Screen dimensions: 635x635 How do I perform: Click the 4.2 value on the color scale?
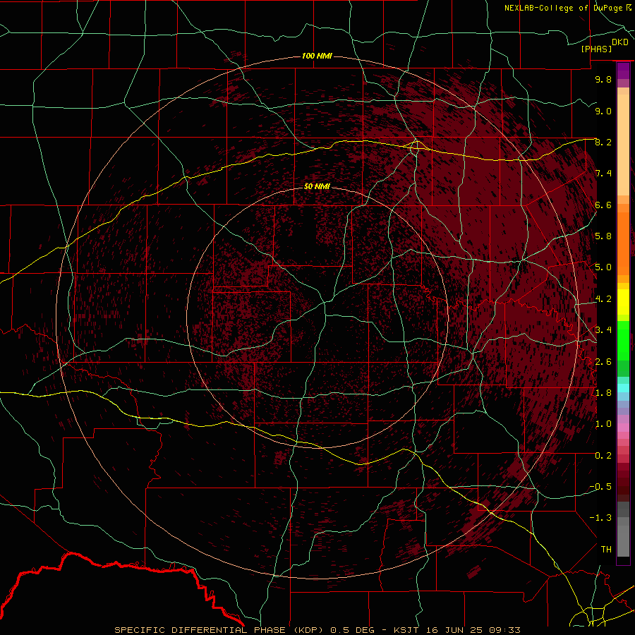[603, 299]
